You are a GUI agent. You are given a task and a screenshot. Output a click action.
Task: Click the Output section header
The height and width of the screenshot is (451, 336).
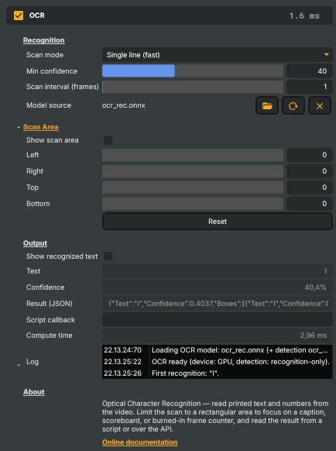pos(35,243)
